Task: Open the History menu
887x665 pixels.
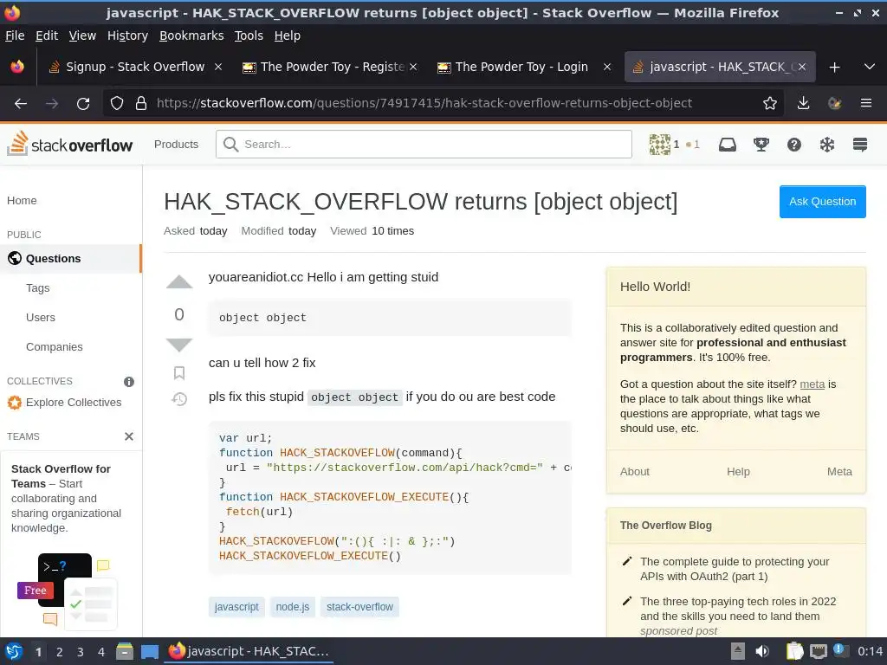Action: 128,36
